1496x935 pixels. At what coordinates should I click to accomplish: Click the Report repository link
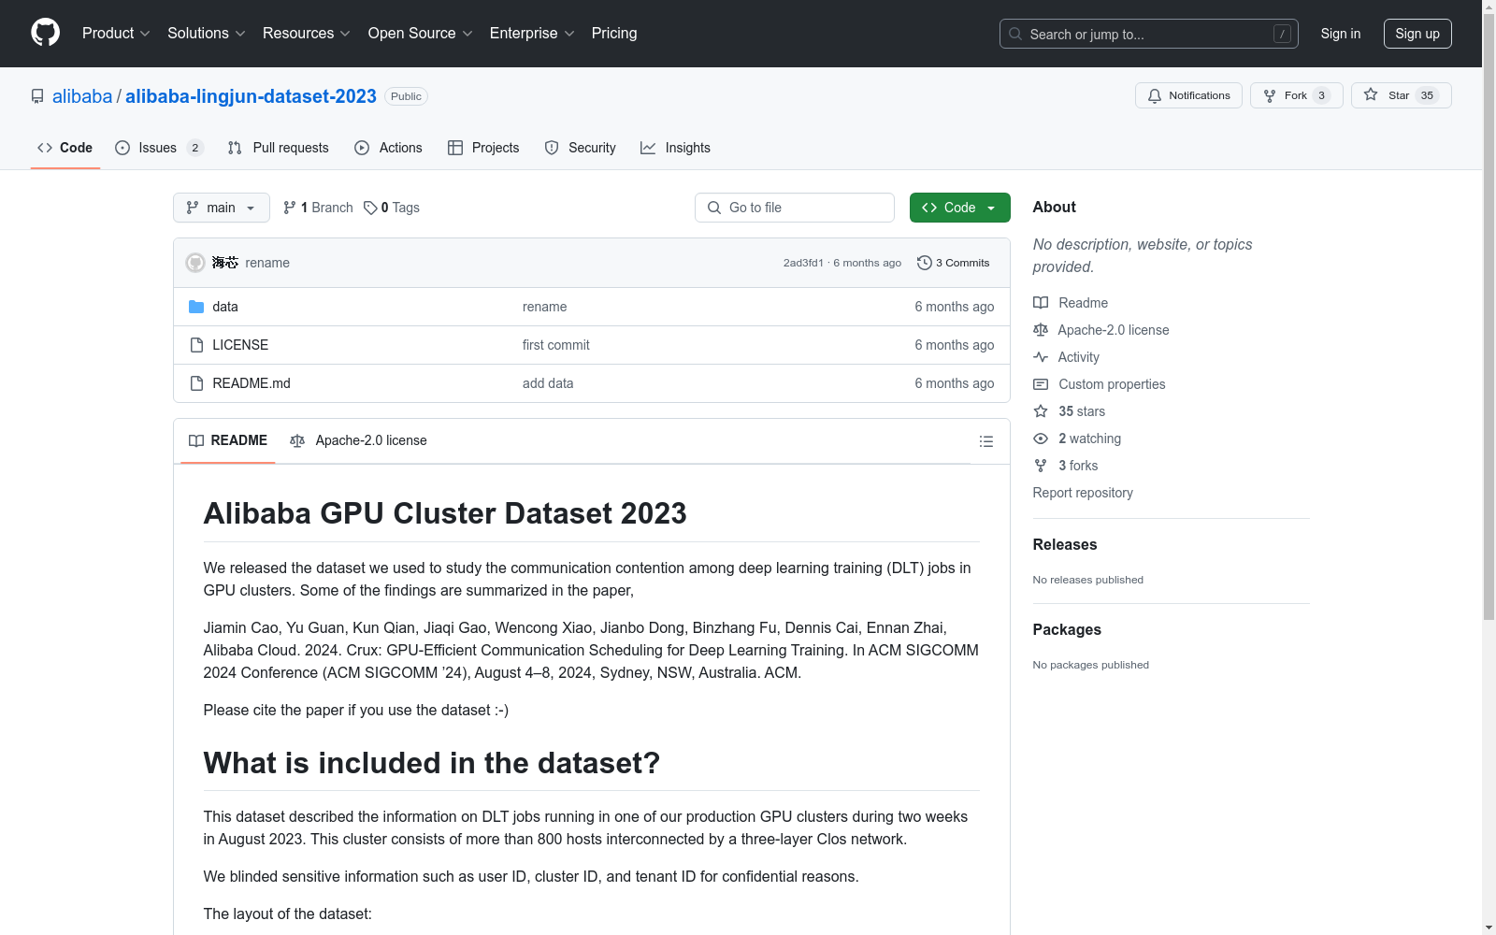(x=1082, y=493)
